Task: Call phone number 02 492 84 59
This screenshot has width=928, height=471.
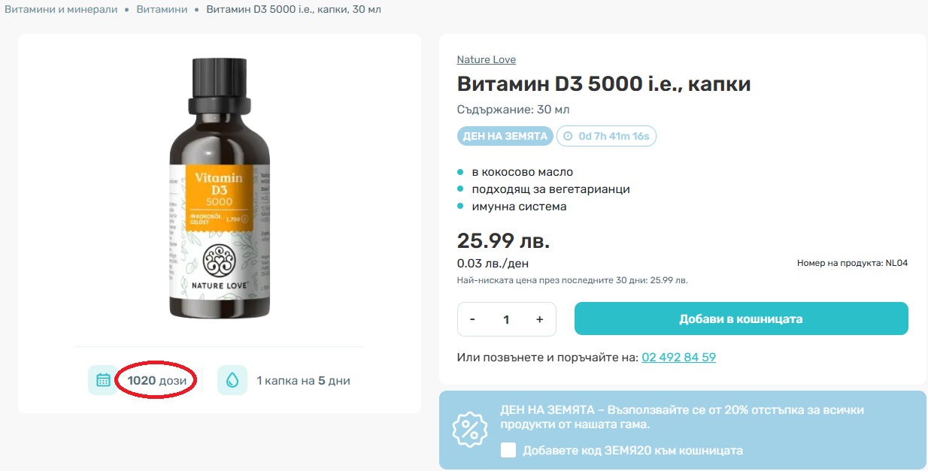Action: pyautogui.click(x=678, y=358)
